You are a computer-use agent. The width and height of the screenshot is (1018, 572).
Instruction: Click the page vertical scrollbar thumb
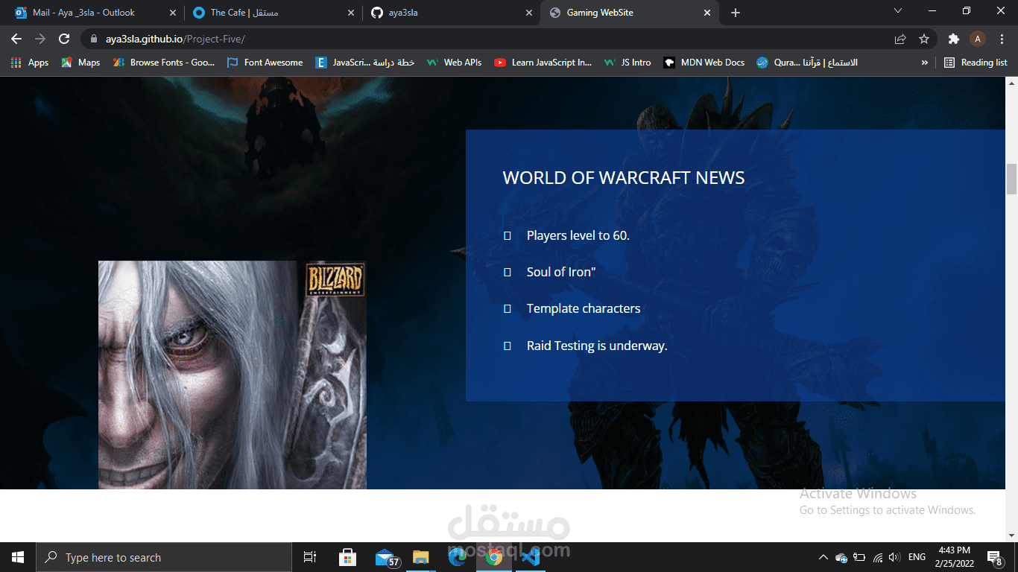click(1011, 179)
